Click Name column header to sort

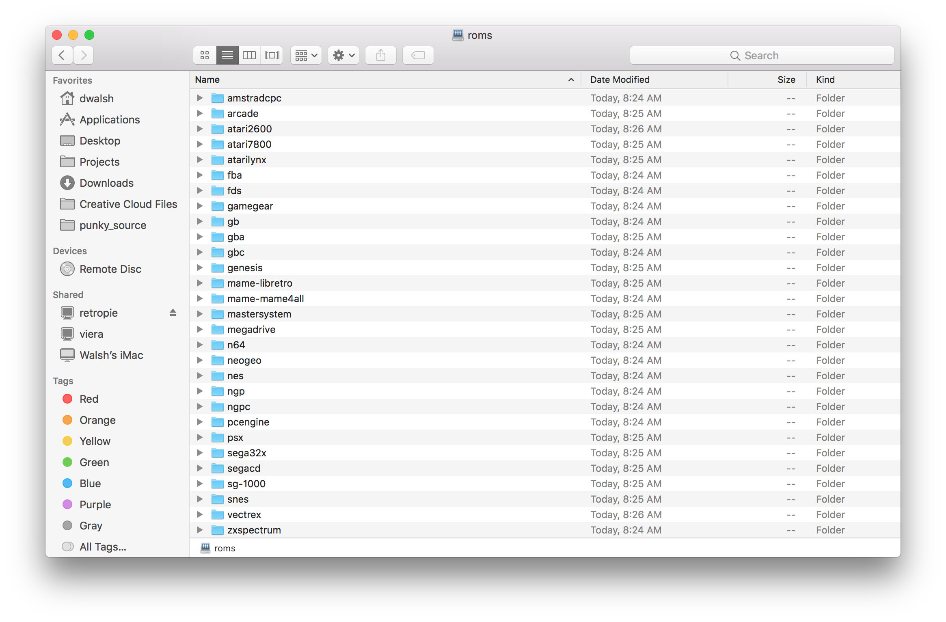tap(384, 78)
